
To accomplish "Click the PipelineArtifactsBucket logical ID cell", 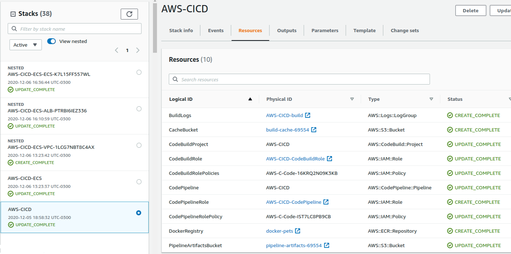I will (x=195, y=245).
